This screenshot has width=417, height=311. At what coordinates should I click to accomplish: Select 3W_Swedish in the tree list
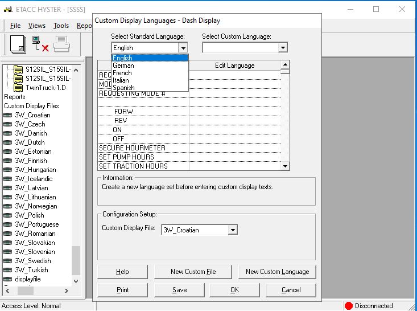(32, 261)
